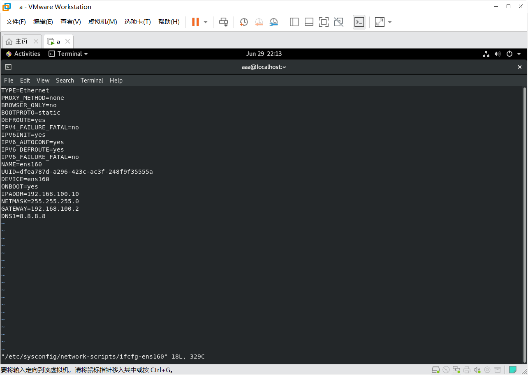Open the 帮助(H) menu
Screen dimensions: 528x375
click(x=169, y=22)
